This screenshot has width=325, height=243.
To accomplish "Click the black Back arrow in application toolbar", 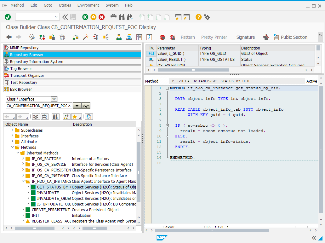I will (x=9, y=37).
